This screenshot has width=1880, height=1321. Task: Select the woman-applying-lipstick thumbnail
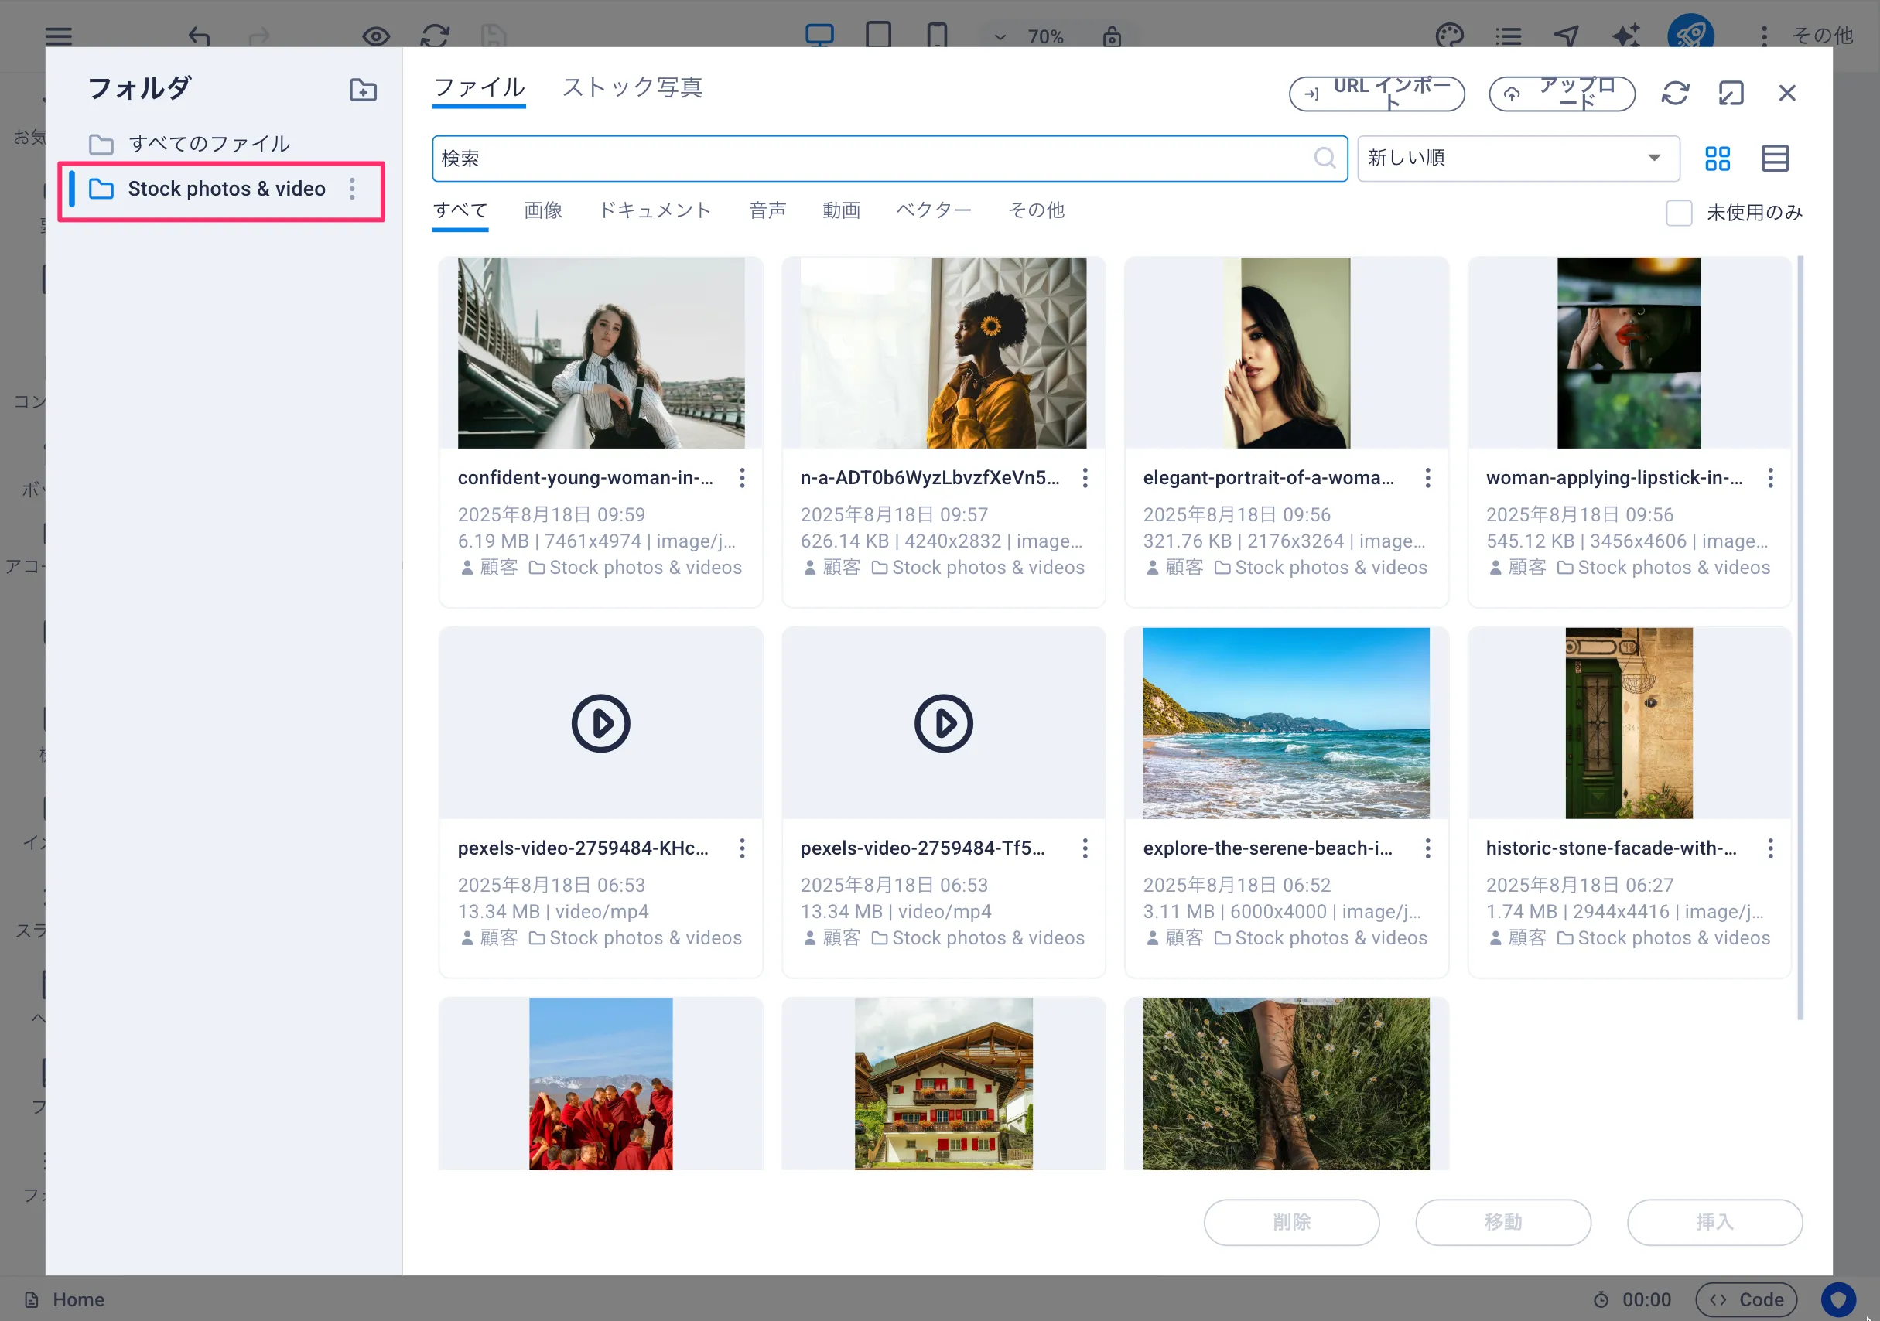[1629, 353]
